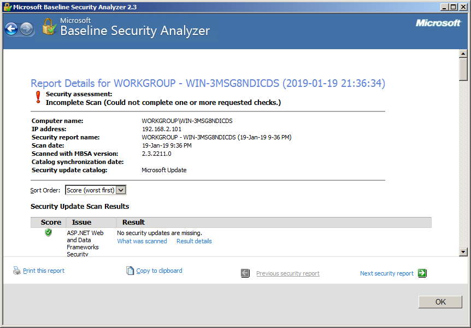This screenshot has width=471, height=328.
Task: Click the green shield score icon for ASP.NET
Action: coord(48,232)
